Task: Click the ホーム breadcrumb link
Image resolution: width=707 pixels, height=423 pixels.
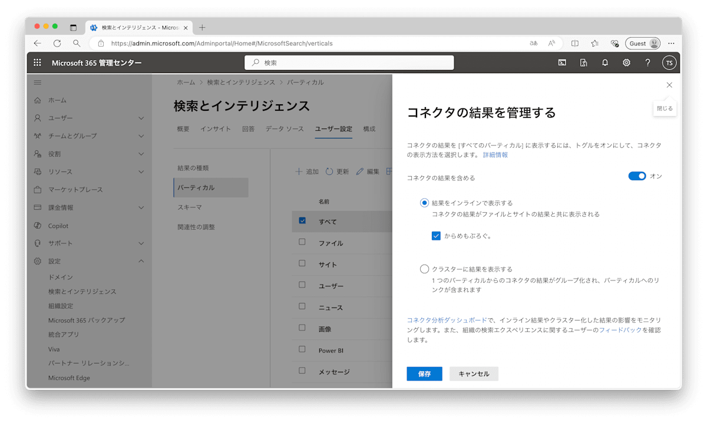Action: coord(186,82)
